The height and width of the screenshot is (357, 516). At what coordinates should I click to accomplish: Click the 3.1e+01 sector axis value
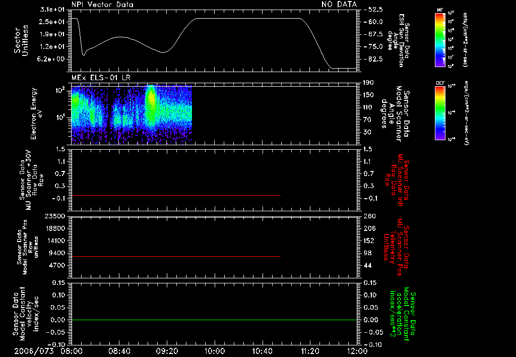tap(52, 10)
